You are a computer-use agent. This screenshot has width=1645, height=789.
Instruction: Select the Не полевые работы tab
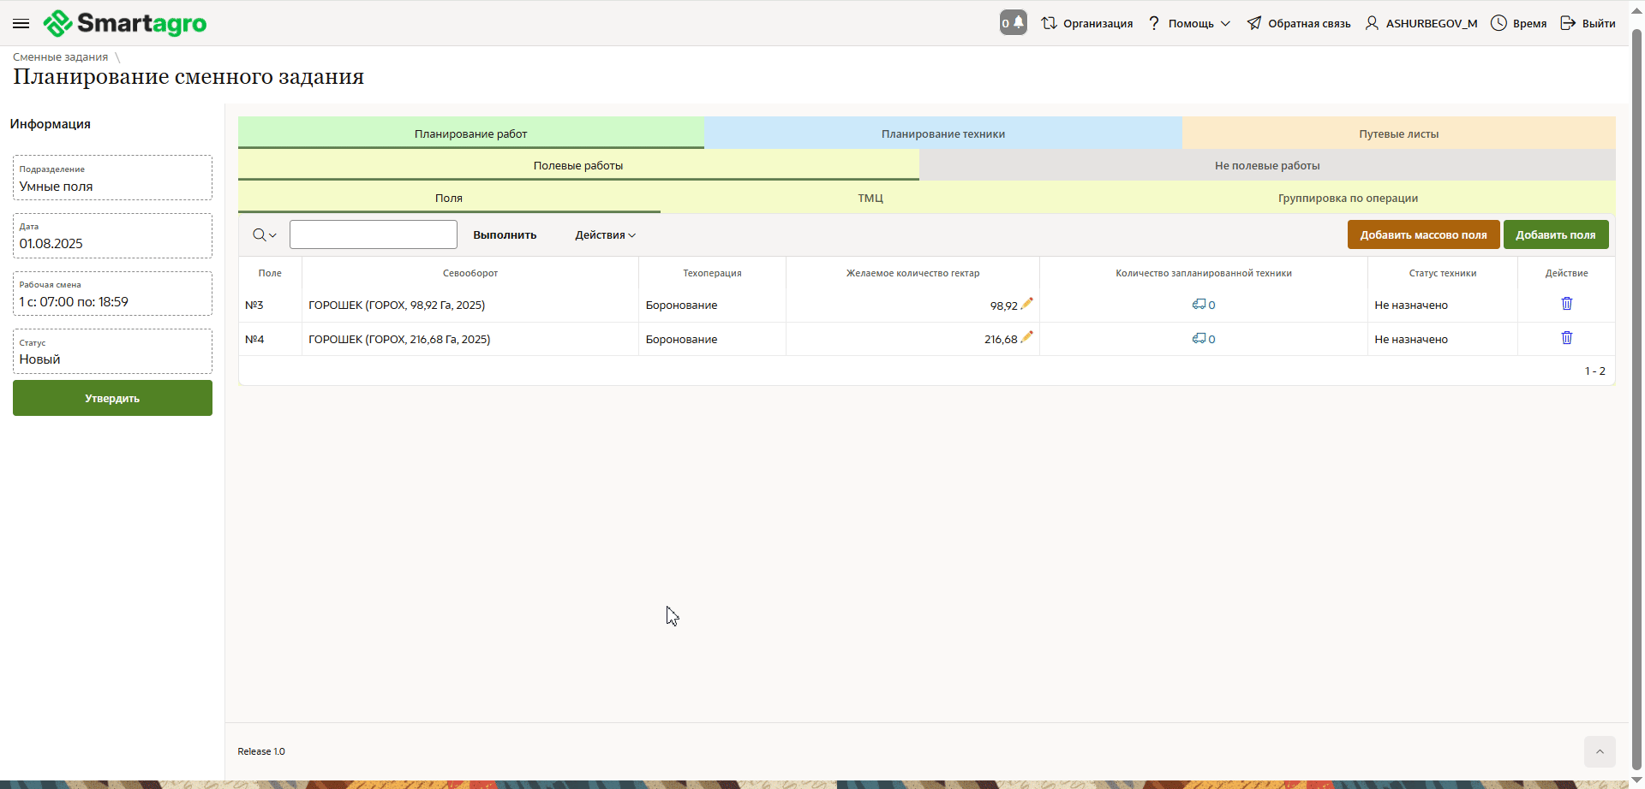point(1266,165)
